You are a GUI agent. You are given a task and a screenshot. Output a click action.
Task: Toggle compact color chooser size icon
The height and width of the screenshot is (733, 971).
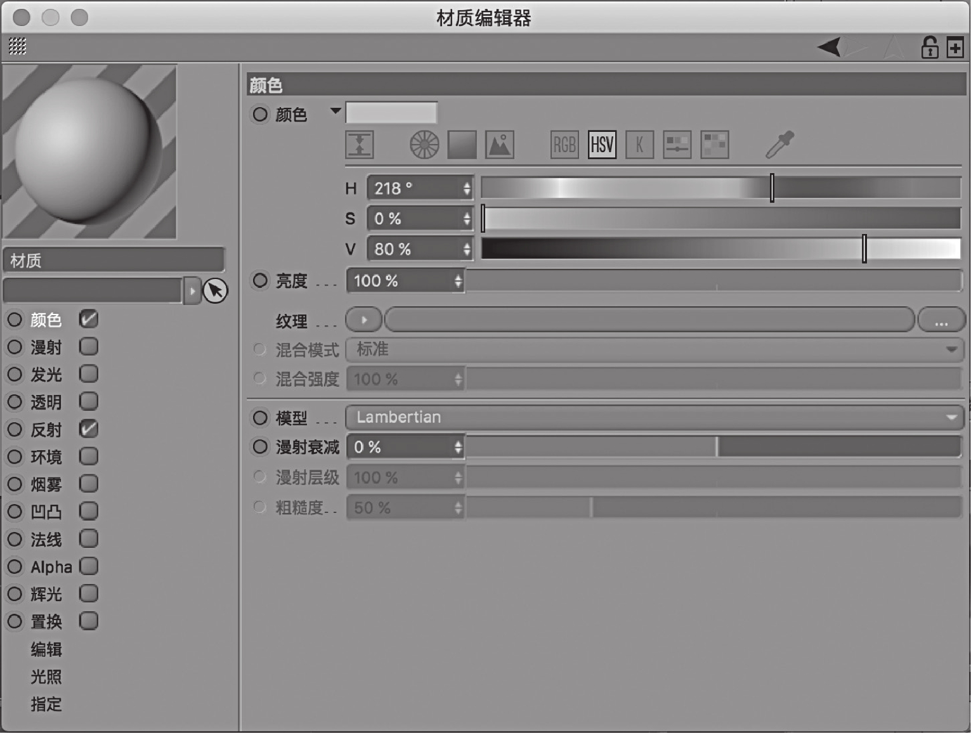pyautogui.click(x=359, y=145)
